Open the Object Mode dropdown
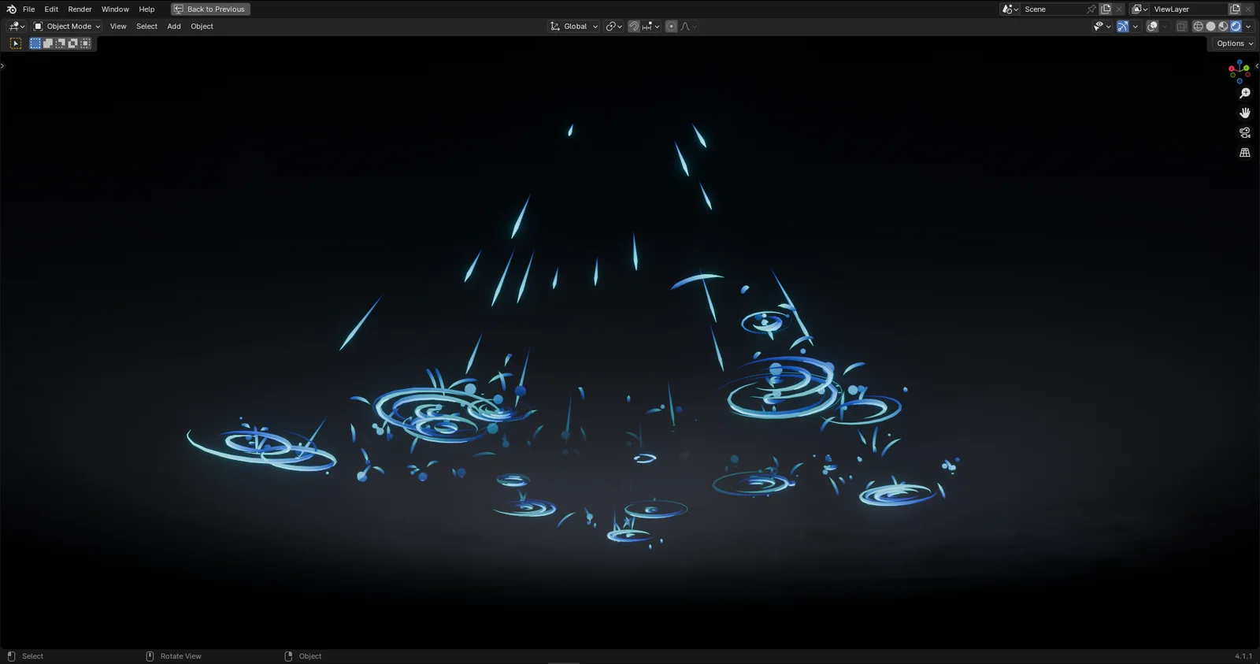The image size is (1260, 664). point(67,27)
